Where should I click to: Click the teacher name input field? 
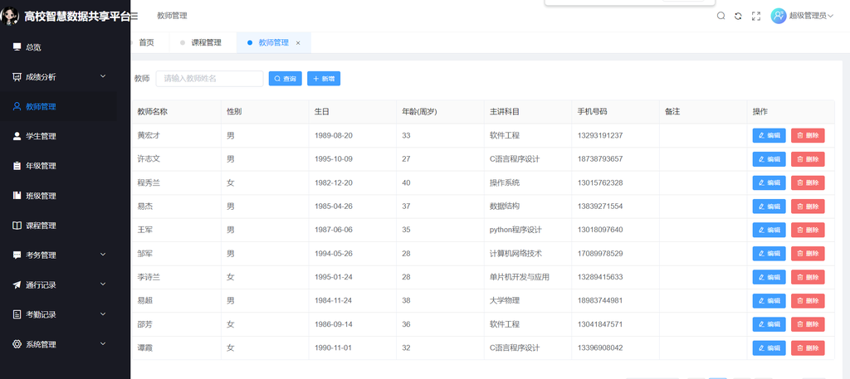[209, 79]
